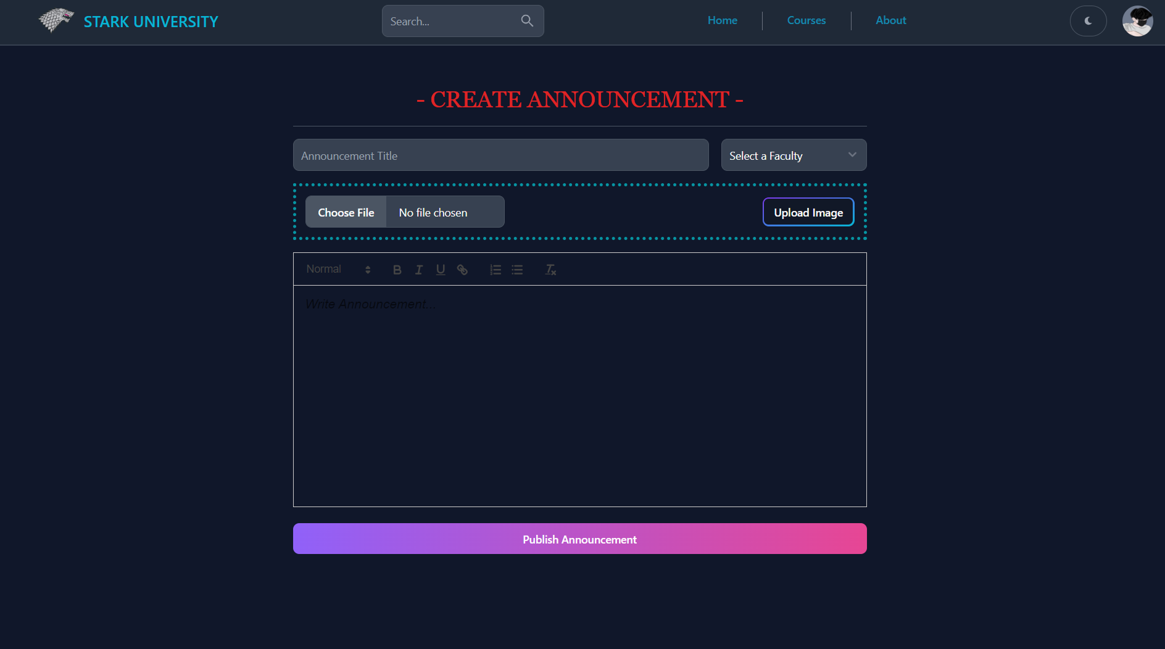Click the Publish Announcement button

click(579, 539)
